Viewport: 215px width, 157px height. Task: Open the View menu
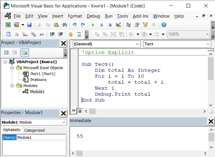[x=43, y=16]
